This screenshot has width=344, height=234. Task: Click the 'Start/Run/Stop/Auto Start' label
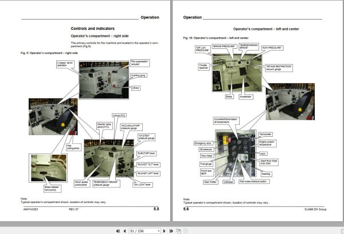tap(268, 162)
